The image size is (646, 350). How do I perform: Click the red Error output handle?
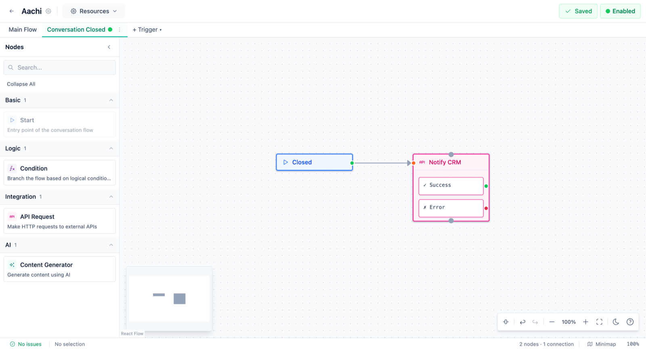click(x=486, y=208)
